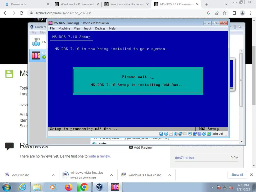Click the Add Review button
This screenshot has height=192, width=256.
[x=140, y=147]
